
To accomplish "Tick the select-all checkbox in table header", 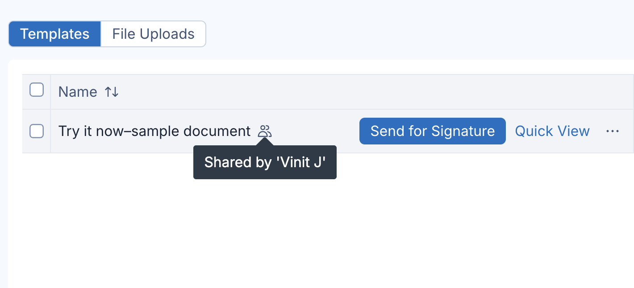I will [x=37, y=91].
